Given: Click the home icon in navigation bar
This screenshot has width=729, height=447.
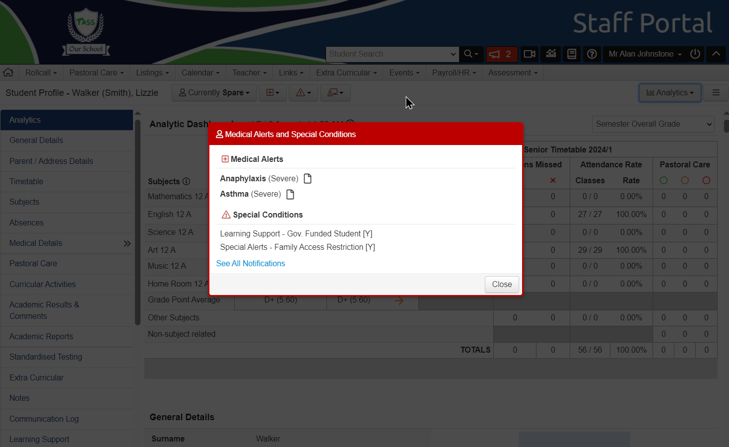Looking at the screenshot, I should click(x=8, y=73).
